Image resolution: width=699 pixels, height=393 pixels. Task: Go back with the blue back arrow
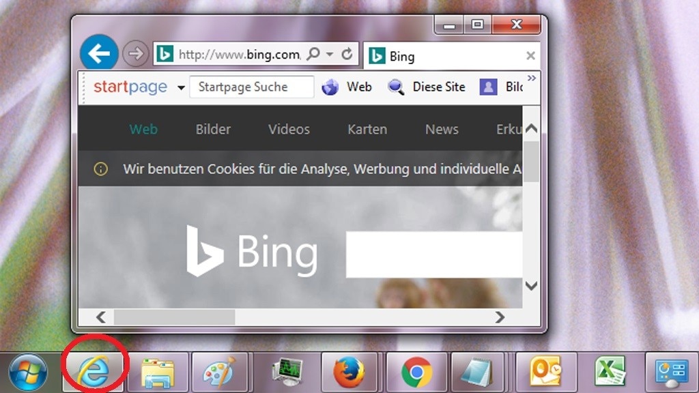[x=99, y=53]
